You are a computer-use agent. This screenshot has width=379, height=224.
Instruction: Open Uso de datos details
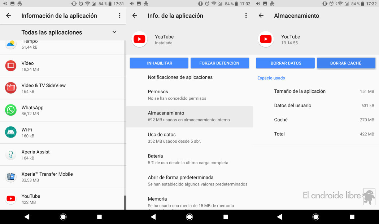click(x=189, y=138)
